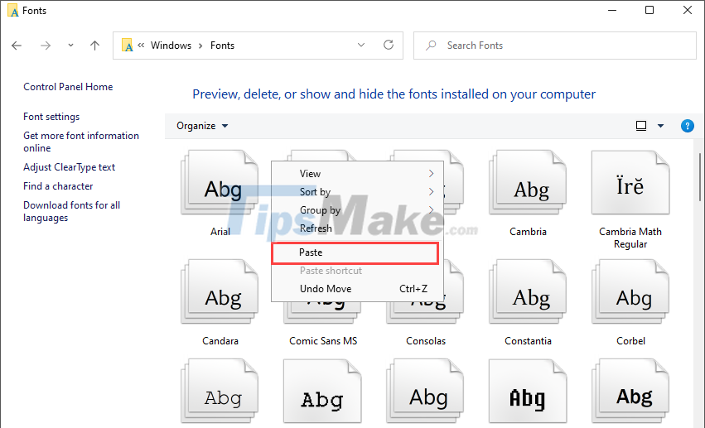
Task: Maximize the Fonts window
Action: (x=649, y=10)
